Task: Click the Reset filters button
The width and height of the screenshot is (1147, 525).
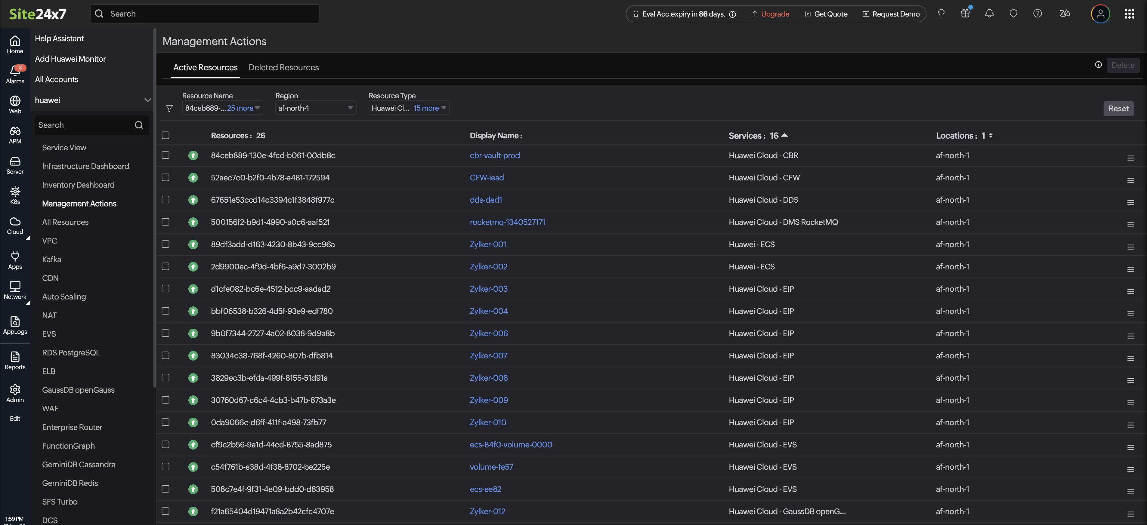Action: coord(1118,109)
